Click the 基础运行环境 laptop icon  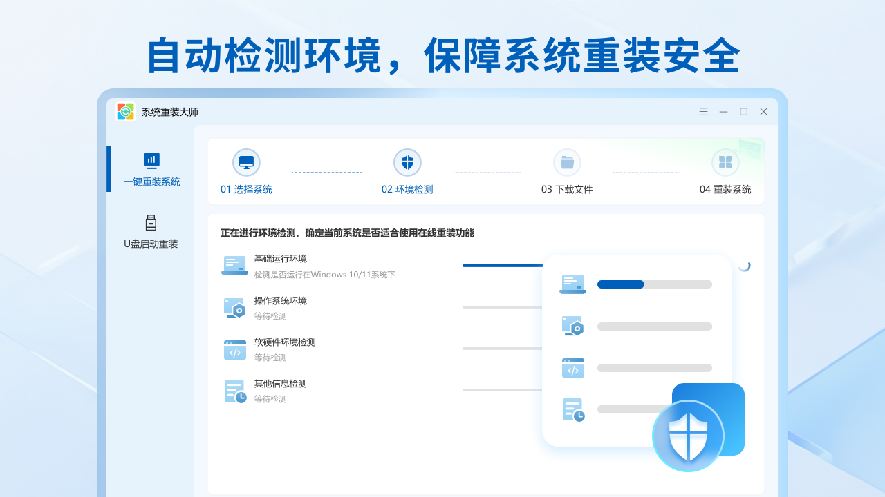(x=234, y=265)
